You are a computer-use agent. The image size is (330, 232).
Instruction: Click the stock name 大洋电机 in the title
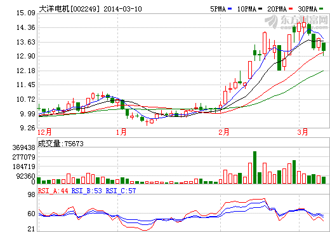[54, 9]
